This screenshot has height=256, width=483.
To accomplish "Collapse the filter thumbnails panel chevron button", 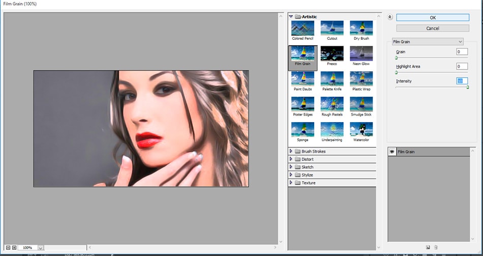I will (x=390, y=17).
